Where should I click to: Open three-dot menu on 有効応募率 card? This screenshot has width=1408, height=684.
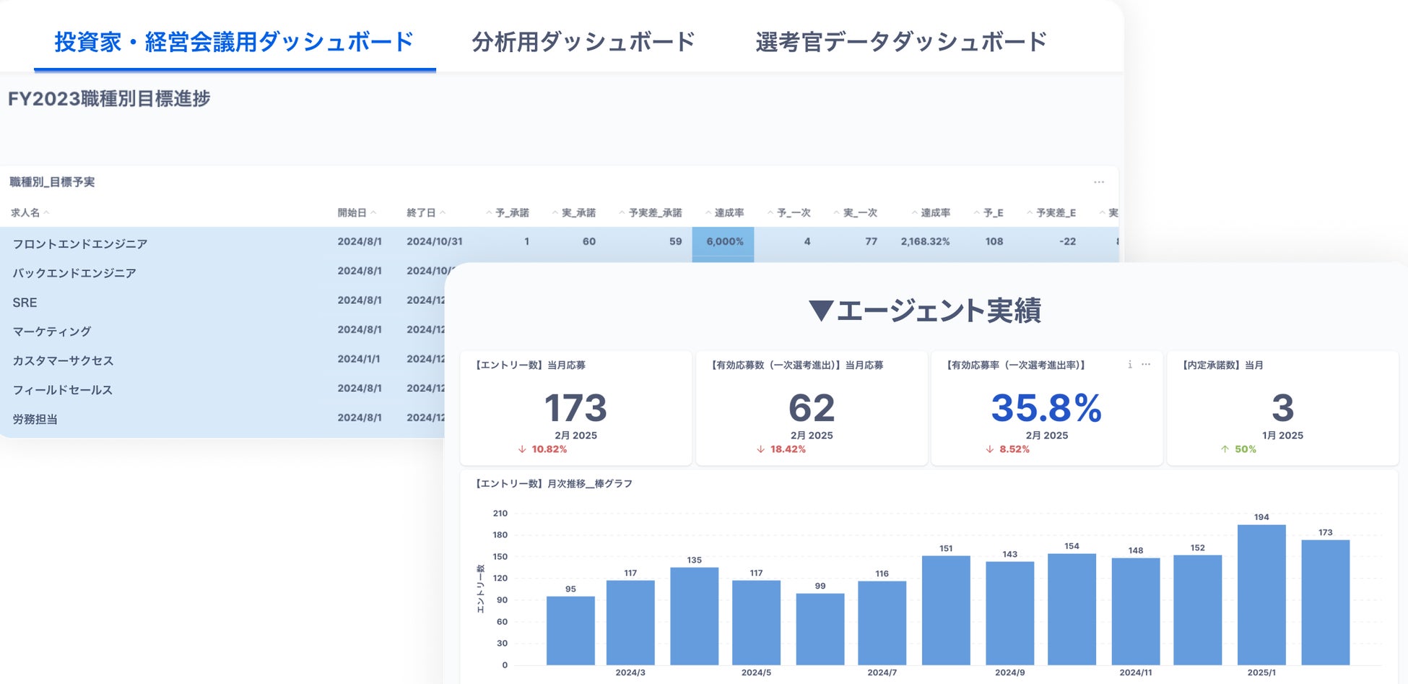[x=1146, y=365]
